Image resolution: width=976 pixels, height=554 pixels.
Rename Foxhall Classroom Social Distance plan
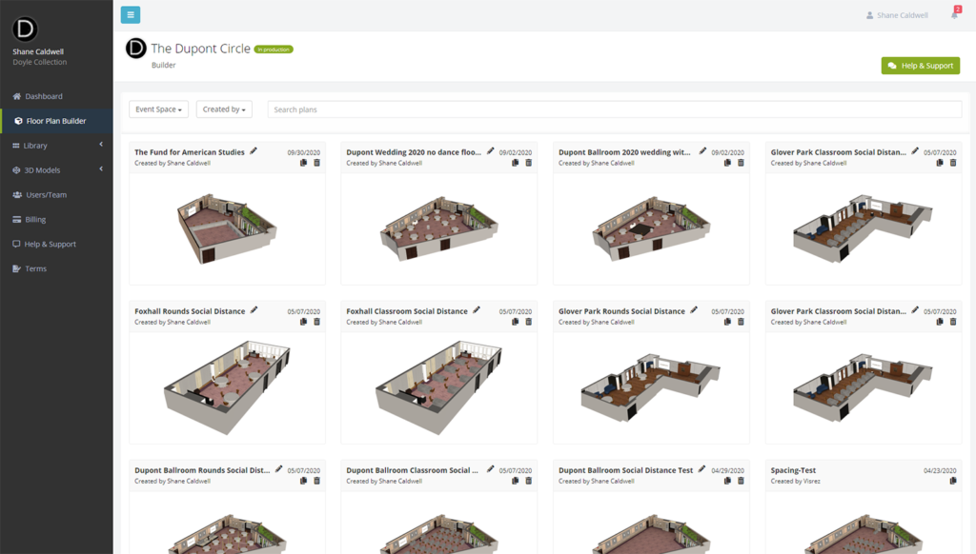[x=477, y=310]
